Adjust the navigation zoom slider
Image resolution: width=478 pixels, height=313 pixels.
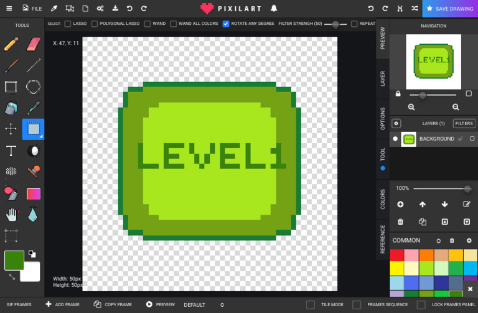coord(433,95)
